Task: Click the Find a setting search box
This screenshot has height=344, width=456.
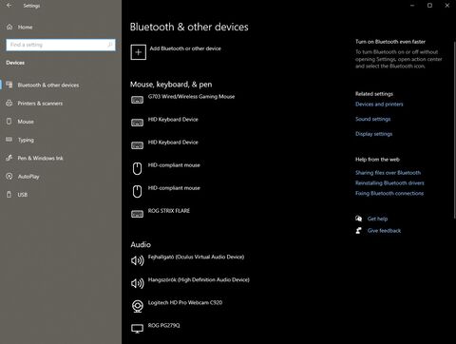Action: click(61, 45)
